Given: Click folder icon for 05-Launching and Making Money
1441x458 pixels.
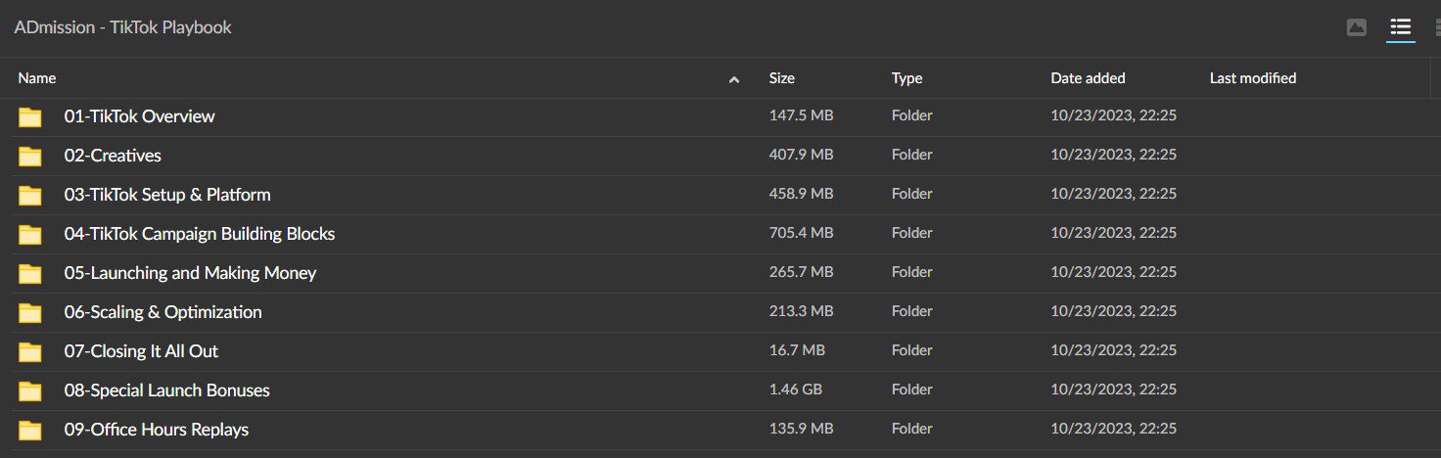Looking at the screenshot, I should (x=30, y=274).
